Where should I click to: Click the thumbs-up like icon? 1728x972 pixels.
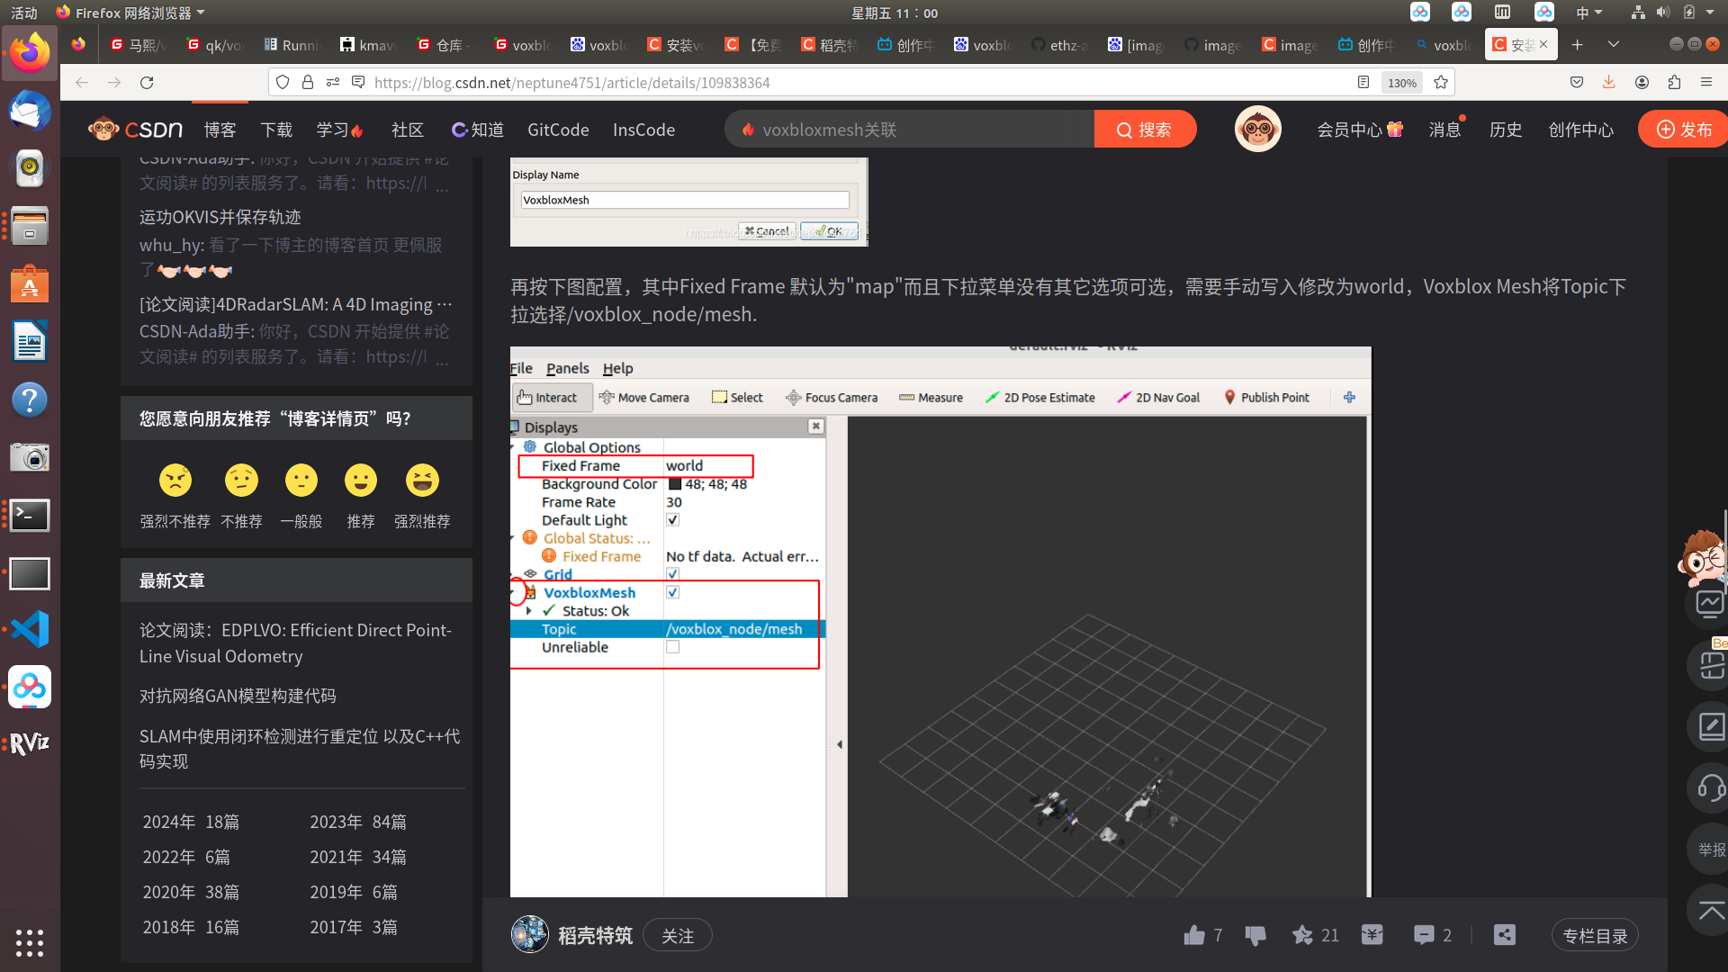(x=1194, y=935)
